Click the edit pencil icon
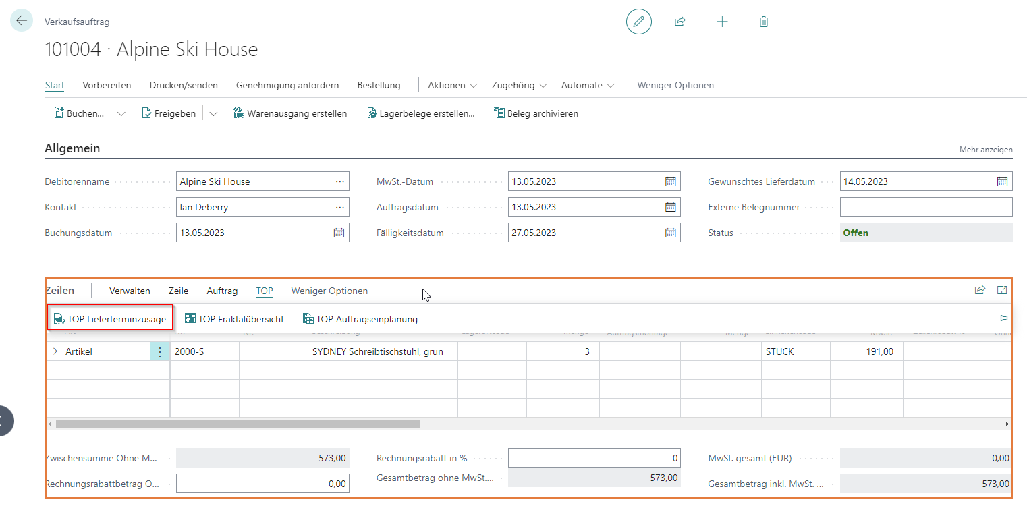The width and height of the screenshot is (1027, 508). 638,22
